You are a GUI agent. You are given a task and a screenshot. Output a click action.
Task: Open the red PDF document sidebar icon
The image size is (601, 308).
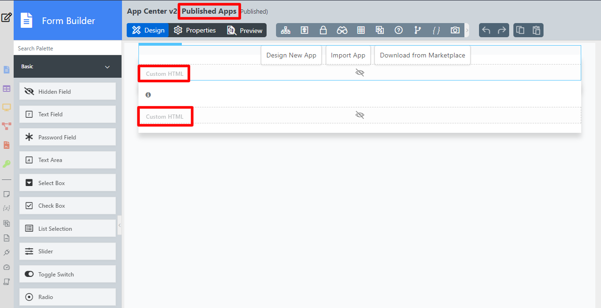pos(7,145)
